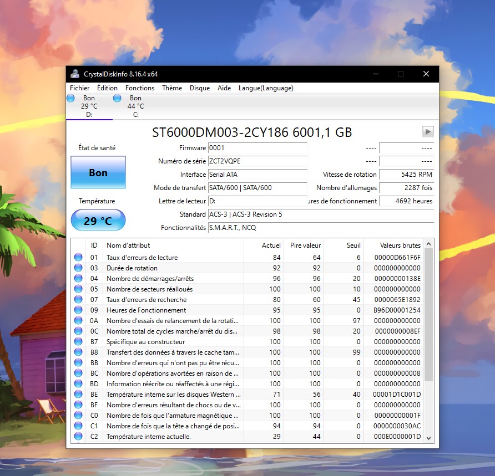Viewport: 495px width, 476px height.
Task: Click the status orb for attribute 04
Action: (x=78, y=278)
